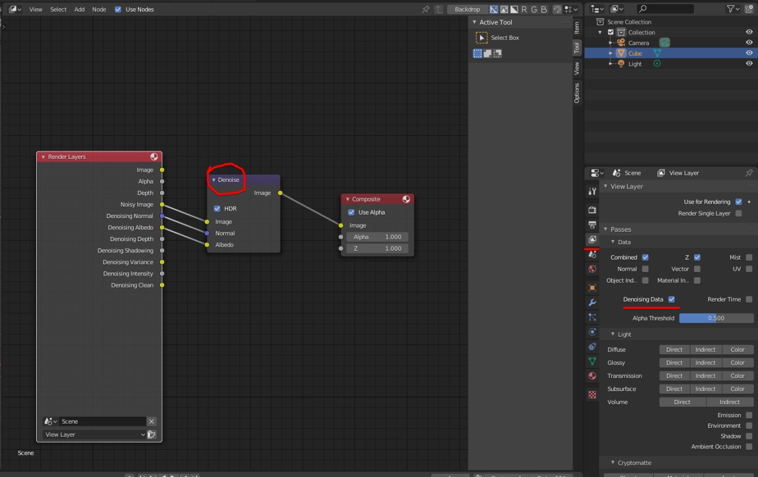758x477 pixels.
Task: Open the World properties tab
Action: pyautogui.click(x=592, y=269)
